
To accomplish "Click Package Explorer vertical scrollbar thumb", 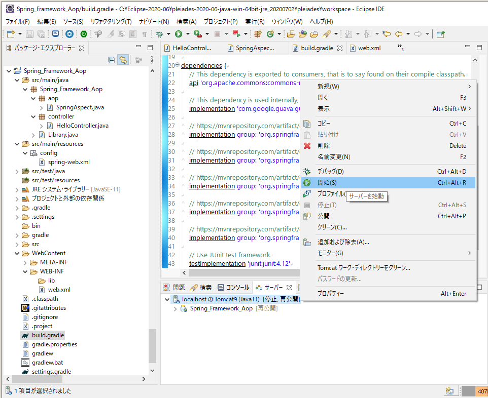I will tap(153, 346).
